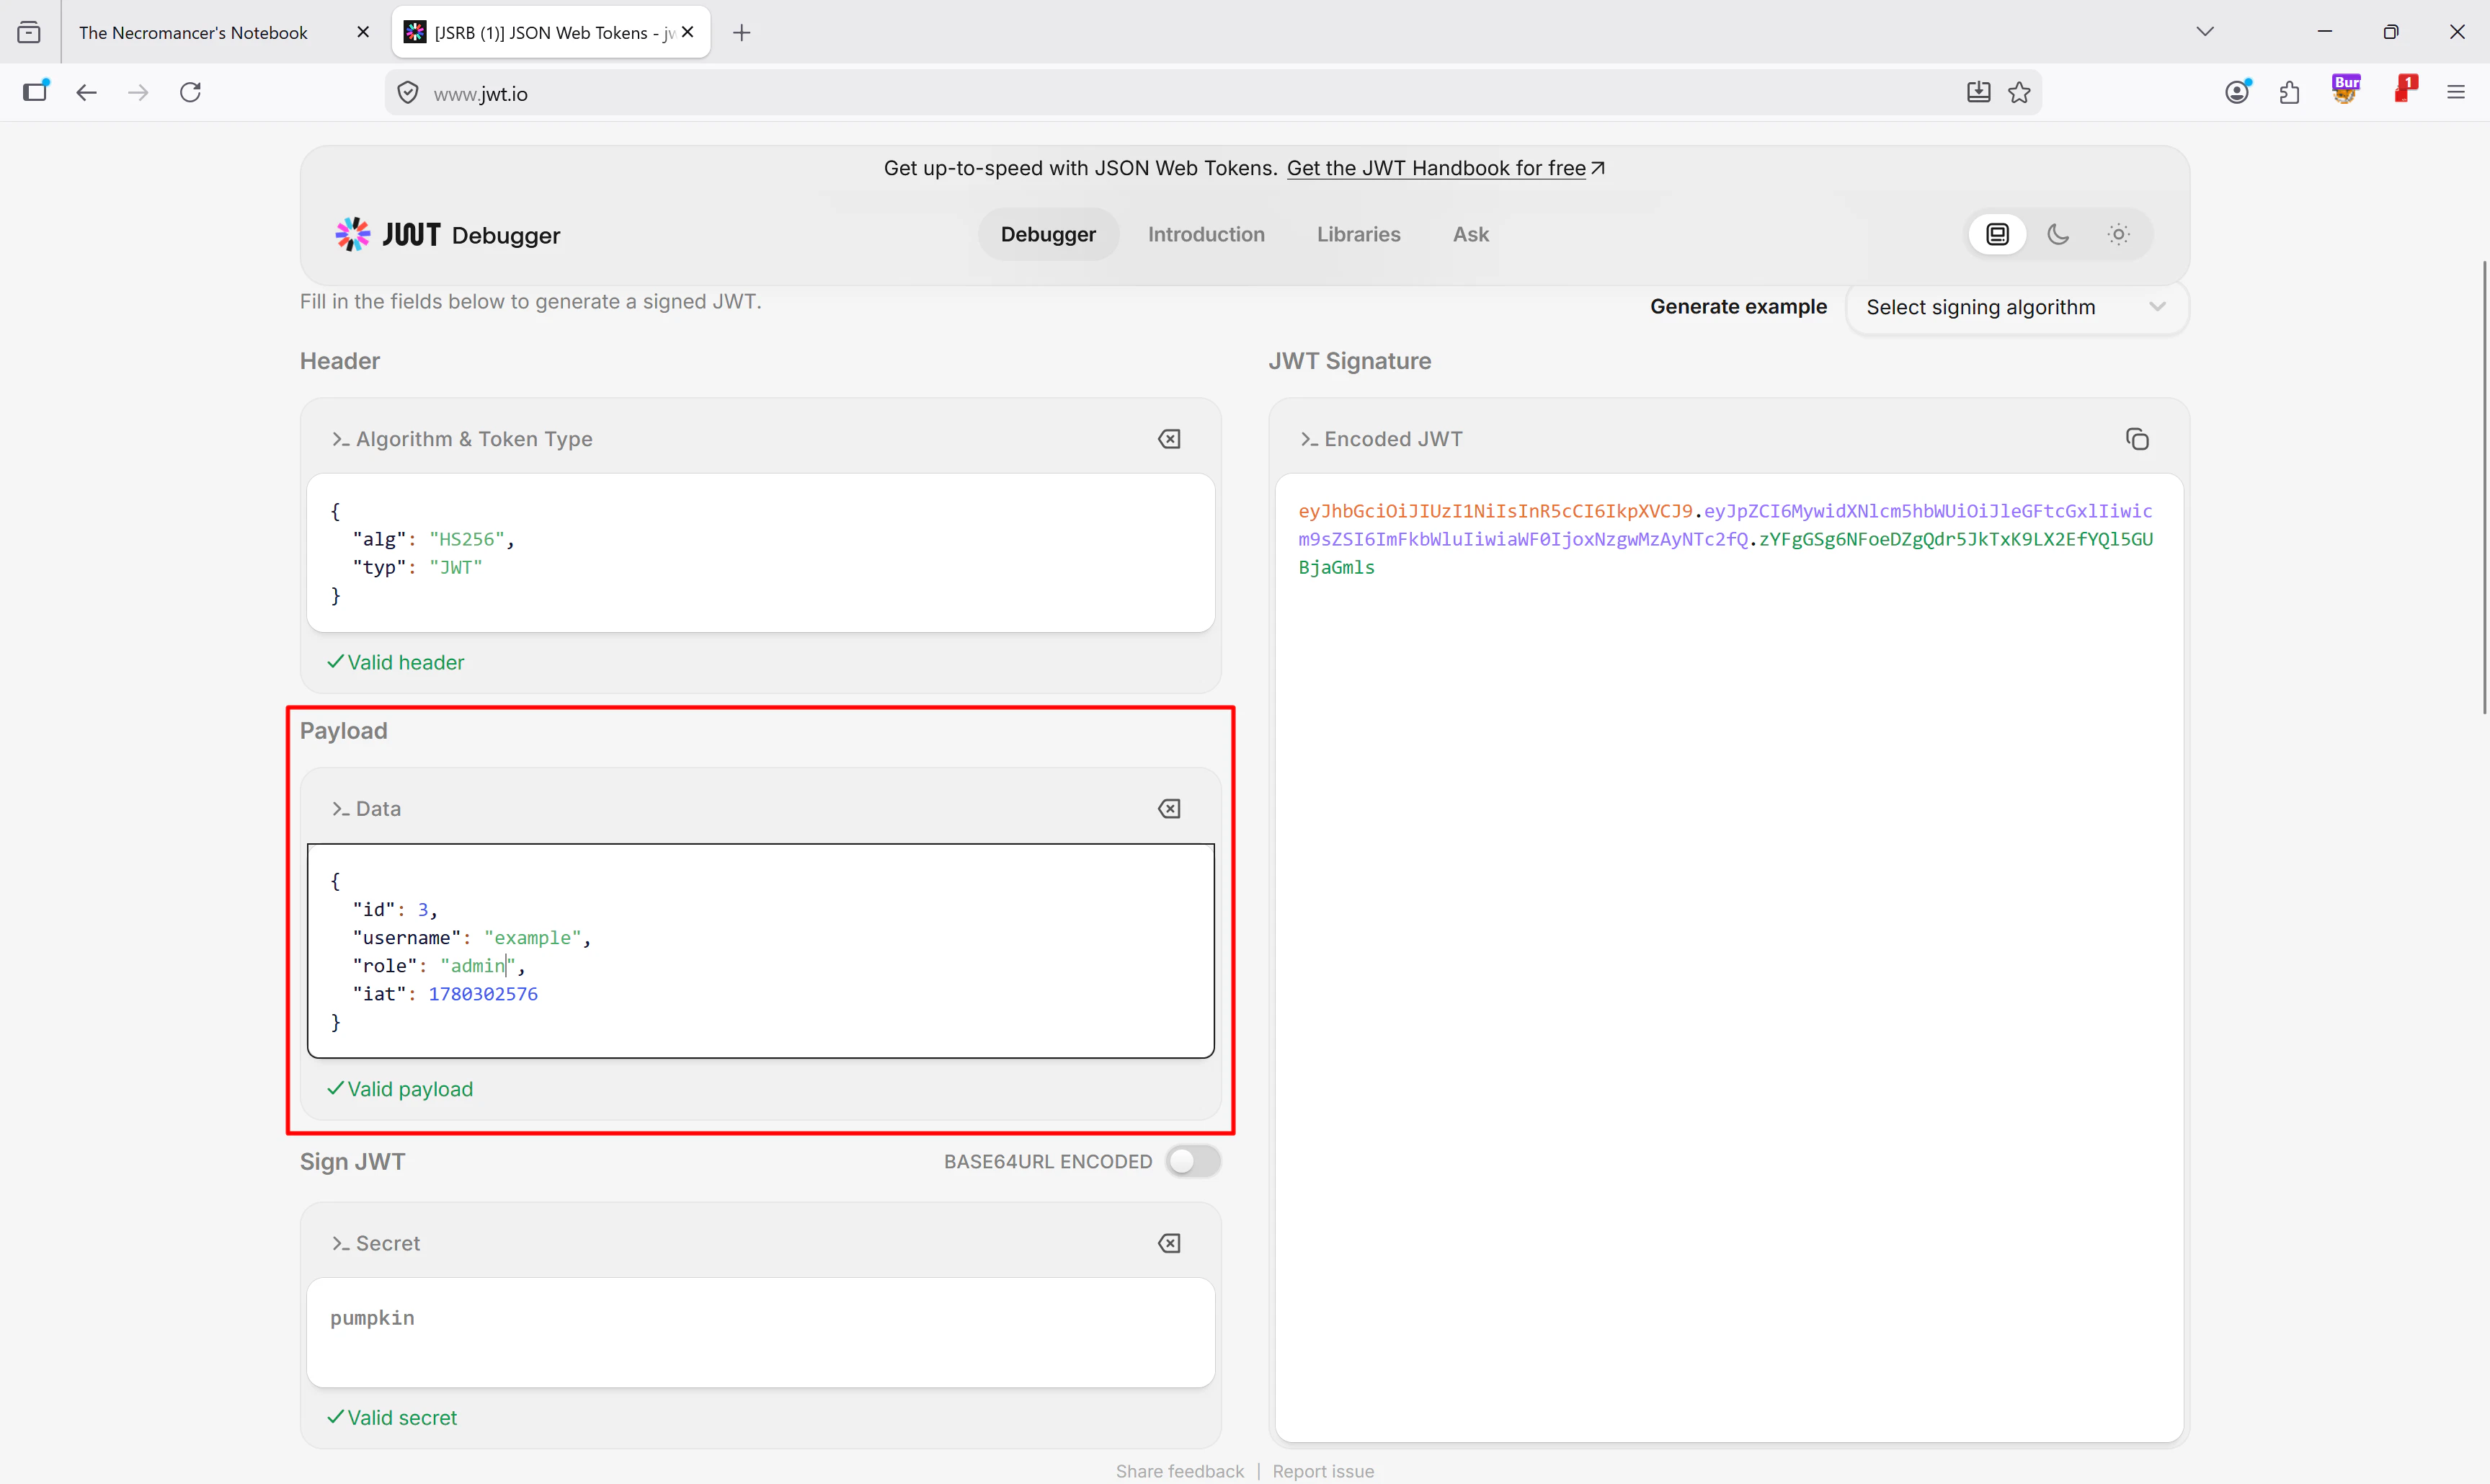Switch to light theme sun icon

(x=2119, y=234)
